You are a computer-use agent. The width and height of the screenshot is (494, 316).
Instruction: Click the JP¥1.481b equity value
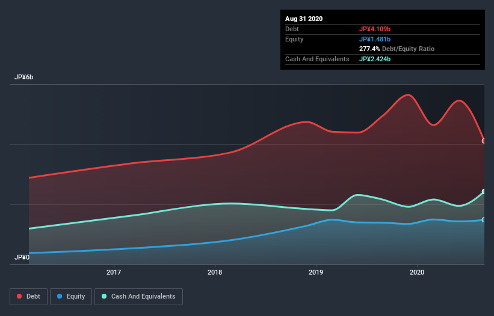375,39
